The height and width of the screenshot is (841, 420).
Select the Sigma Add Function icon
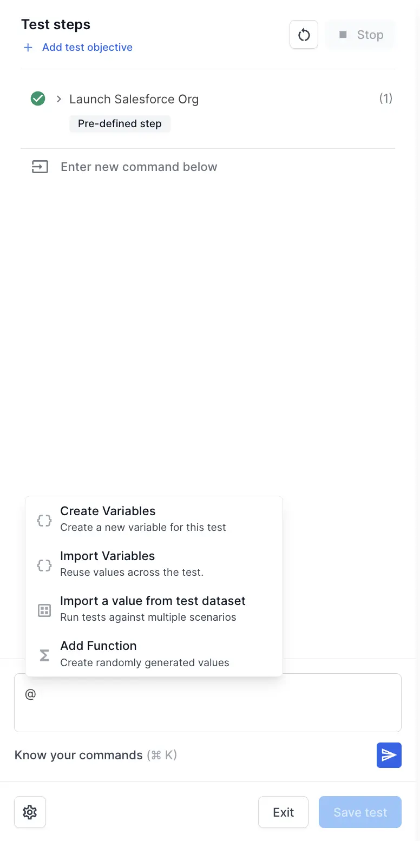click(x=44, y=654)
